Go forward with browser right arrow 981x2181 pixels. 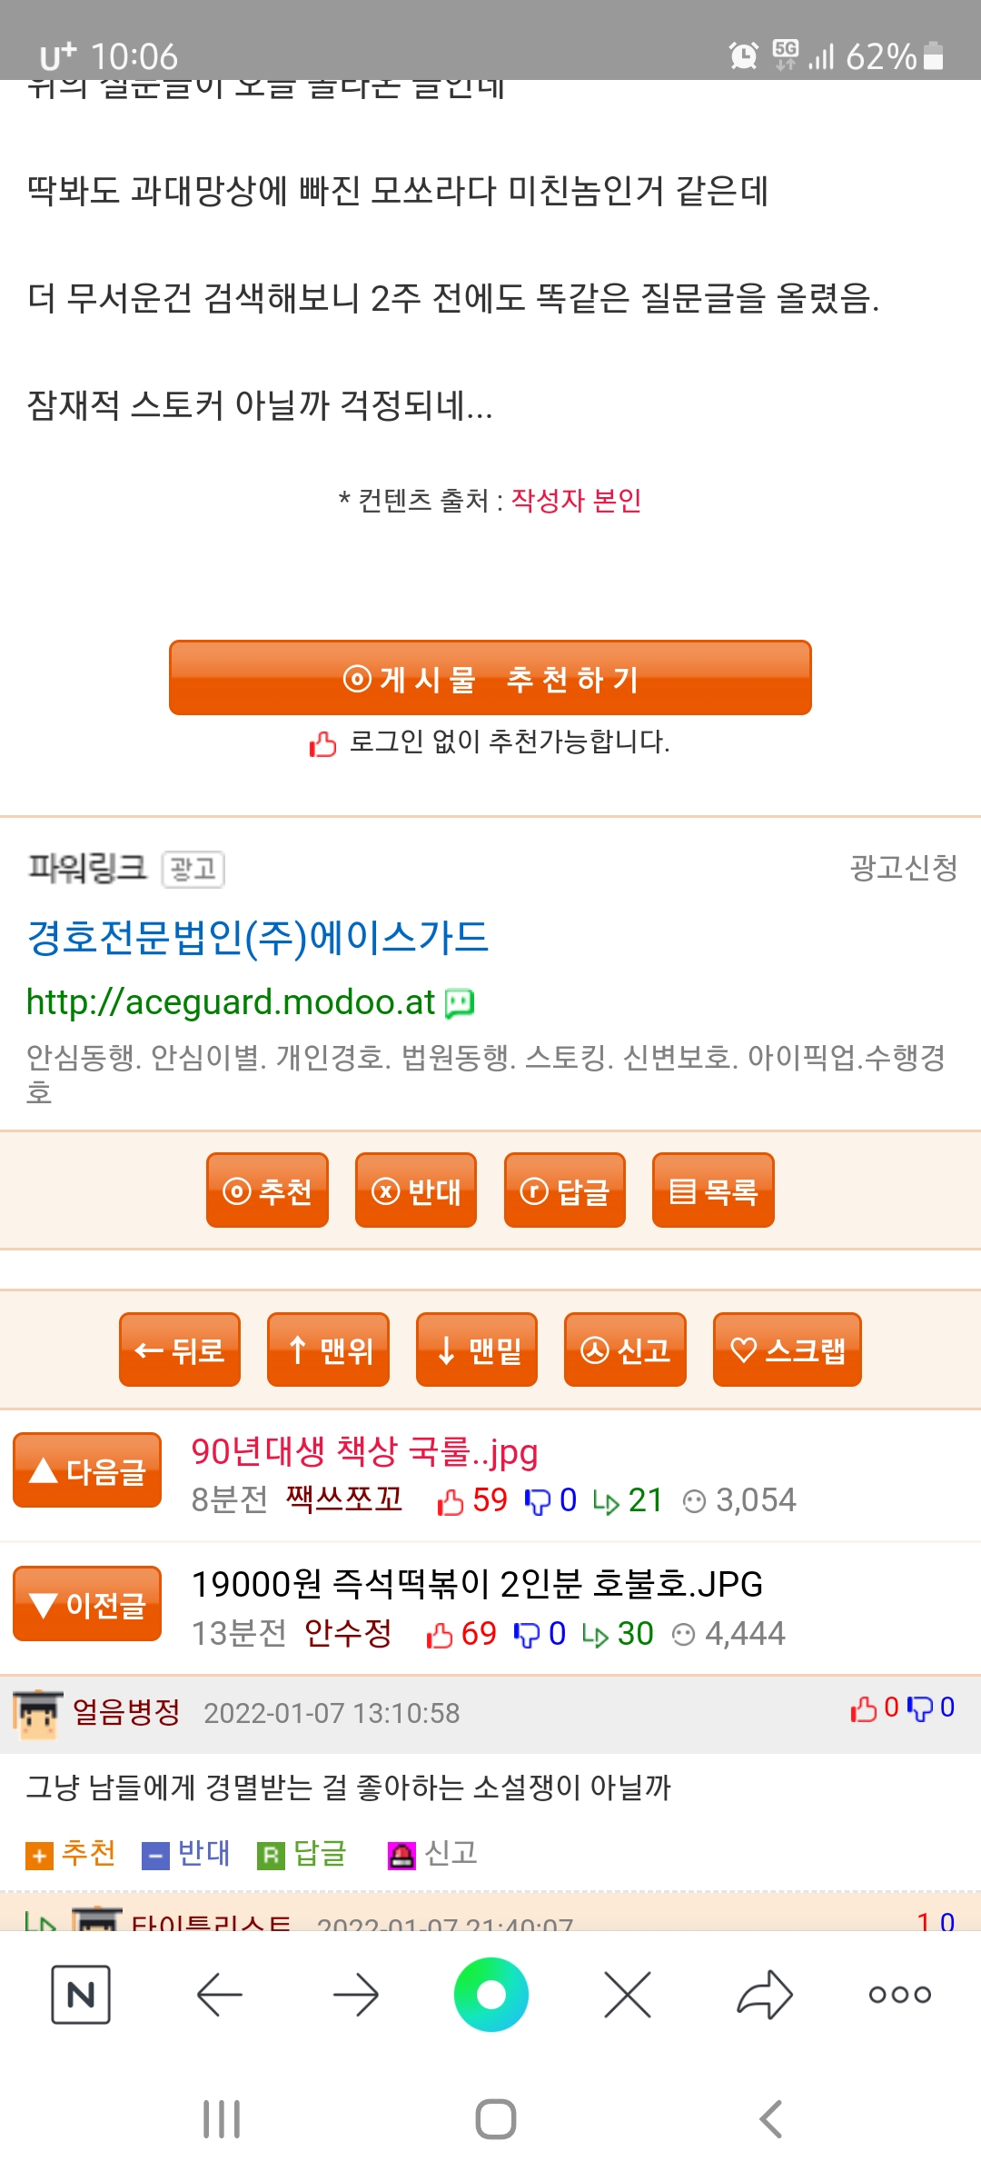[x=355, y=1995]
